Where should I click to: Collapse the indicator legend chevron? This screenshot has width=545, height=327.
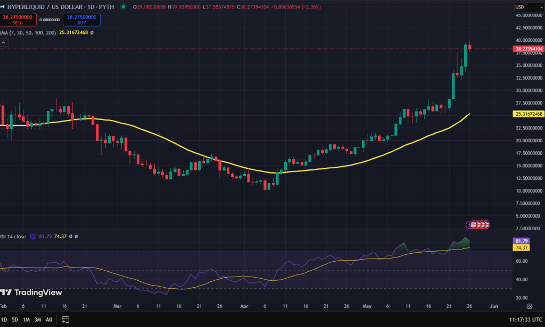pyautogui.click(x=4, y=42)
